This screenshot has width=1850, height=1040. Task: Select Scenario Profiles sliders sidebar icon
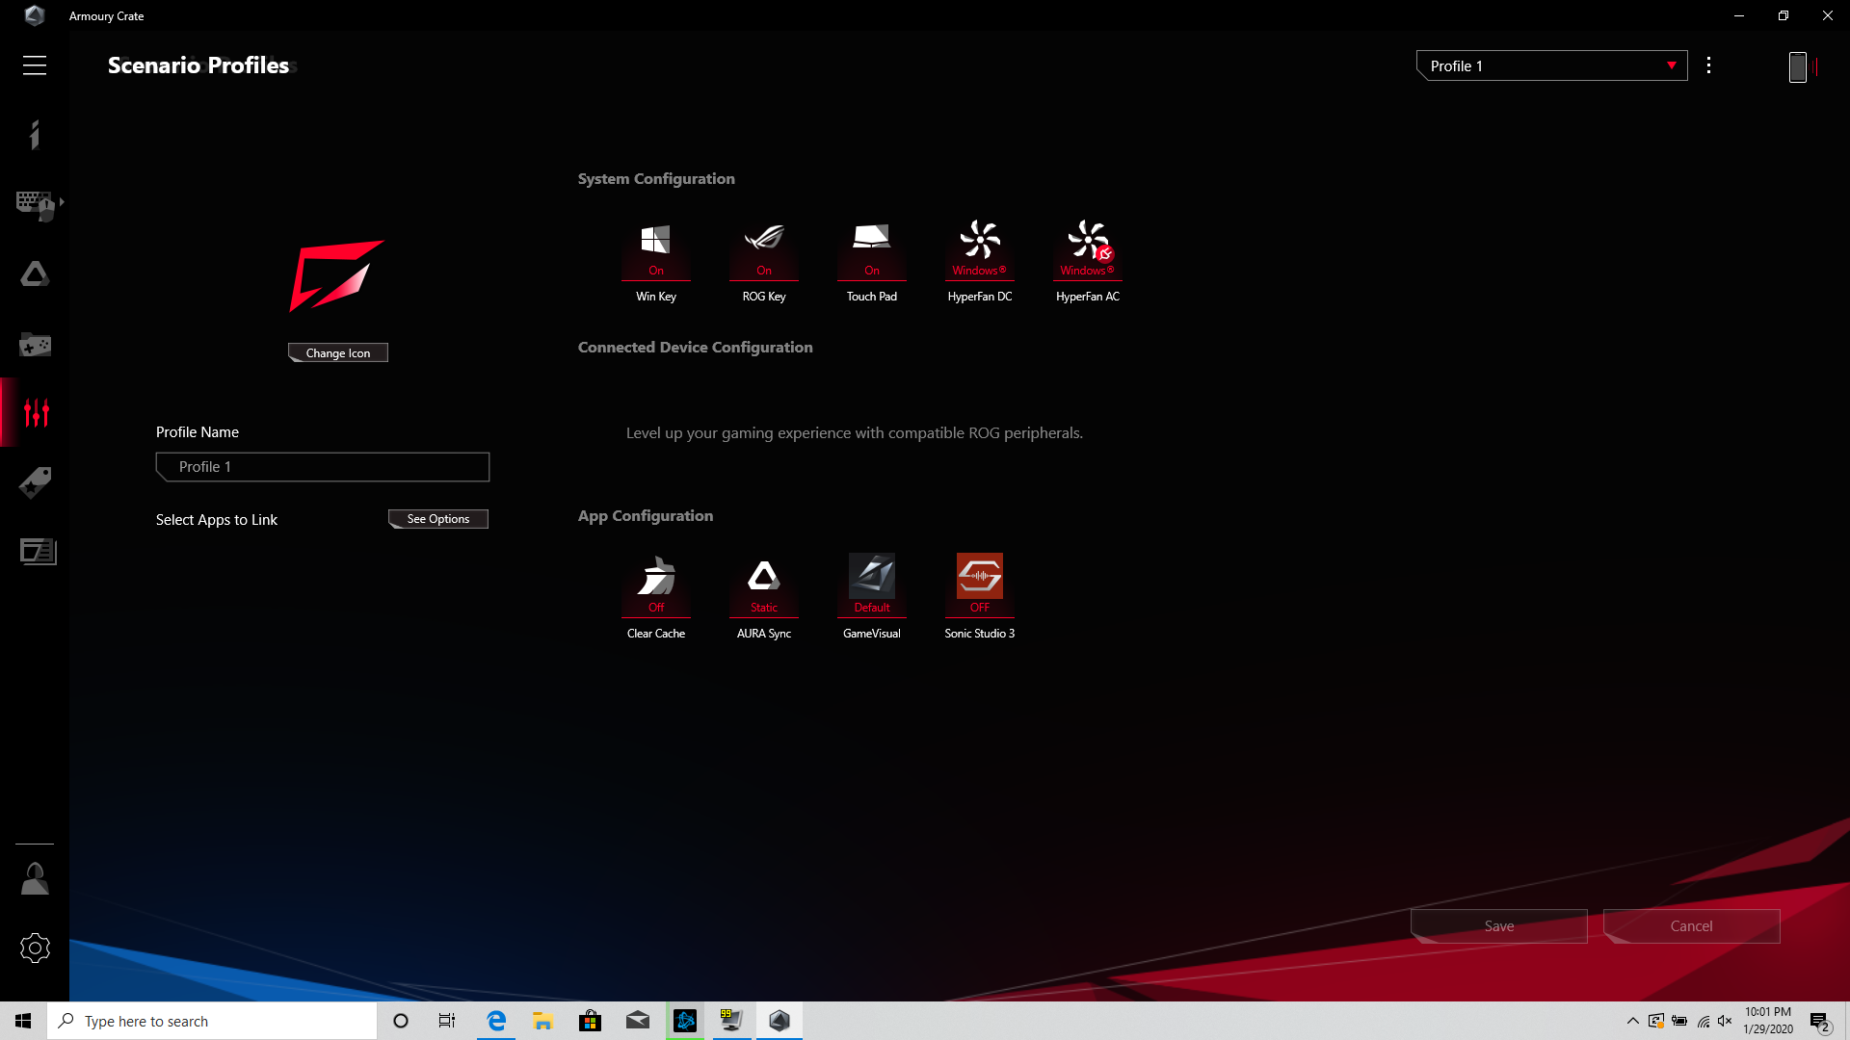pos(36,412)
